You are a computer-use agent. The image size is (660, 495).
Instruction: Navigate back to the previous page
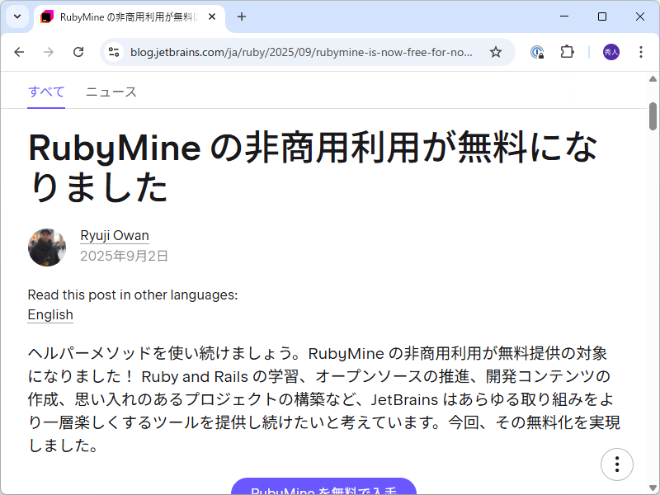(19, 51)
